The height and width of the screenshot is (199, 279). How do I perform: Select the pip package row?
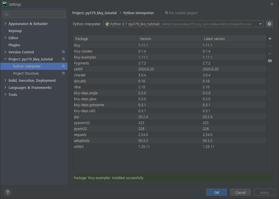170,117
